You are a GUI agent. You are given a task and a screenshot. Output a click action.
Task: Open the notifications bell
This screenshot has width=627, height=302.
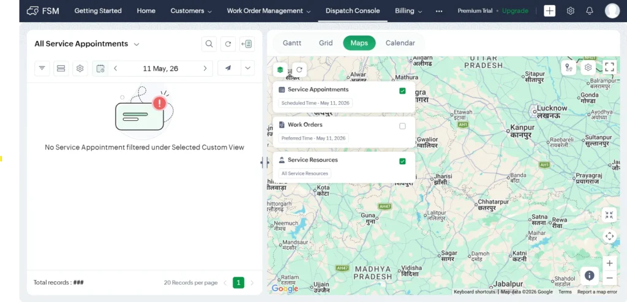point(590,11)
